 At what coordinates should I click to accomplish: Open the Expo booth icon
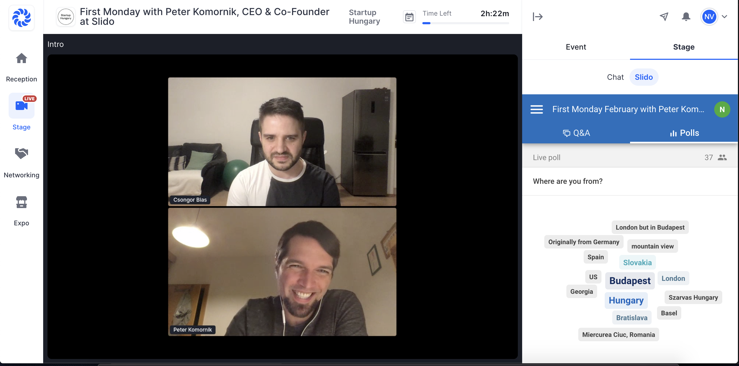pyautogui.click(x=22, y=202)
